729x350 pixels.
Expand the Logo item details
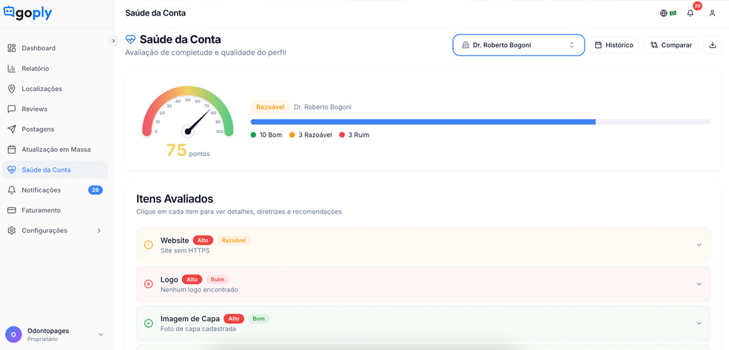699,284
